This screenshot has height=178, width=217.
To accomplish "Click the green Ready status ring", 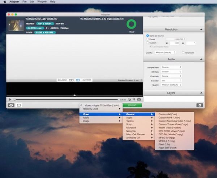I will [x=132, y=24].
